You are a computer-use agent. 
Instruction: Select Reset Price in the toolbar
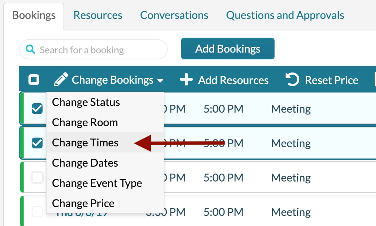click(332, 80)
